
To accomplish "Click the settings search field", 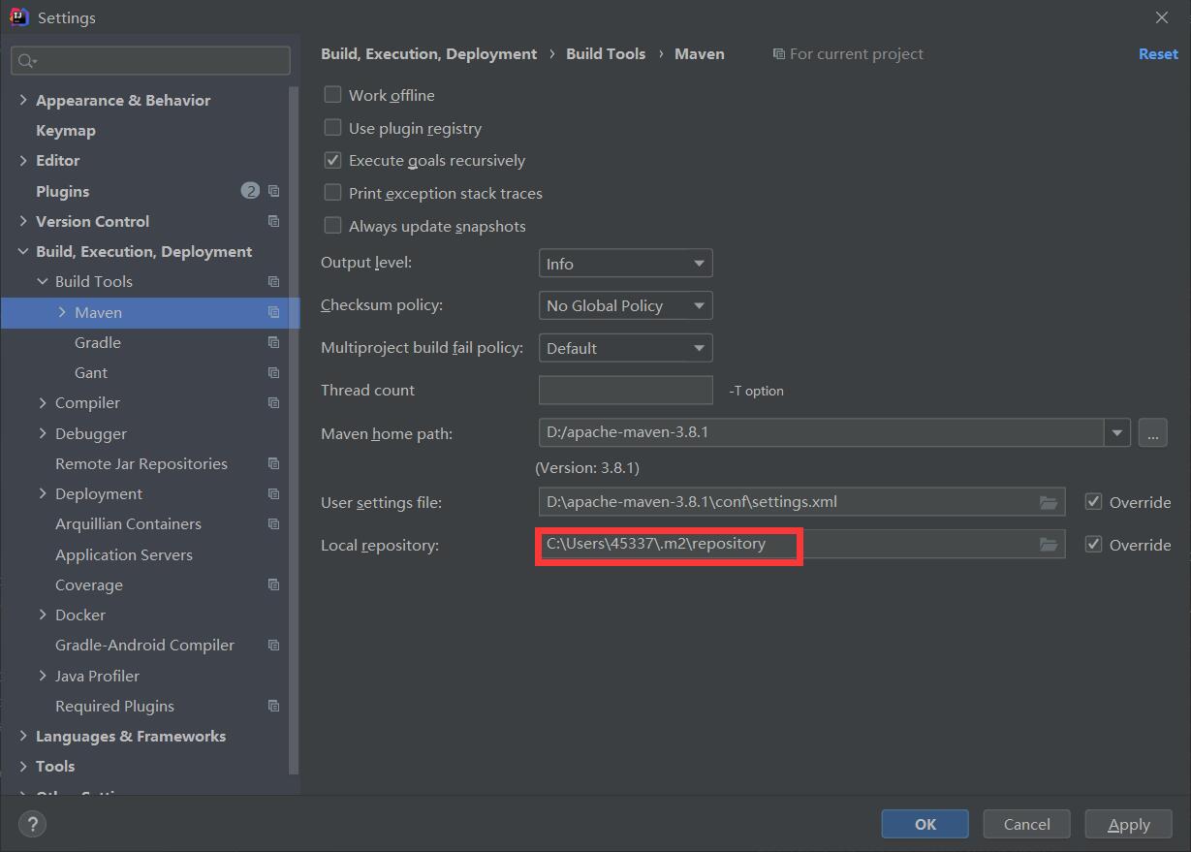I will [x=150, y=60].
